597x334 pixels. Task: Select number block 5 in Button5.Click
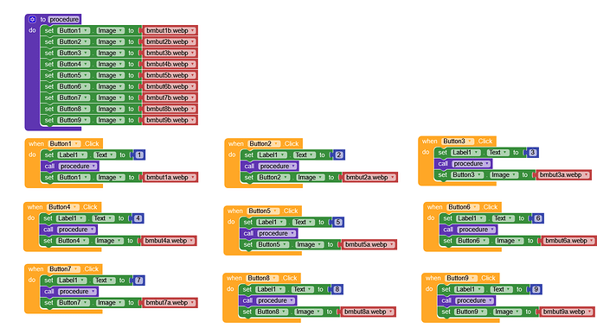(338, 223)
